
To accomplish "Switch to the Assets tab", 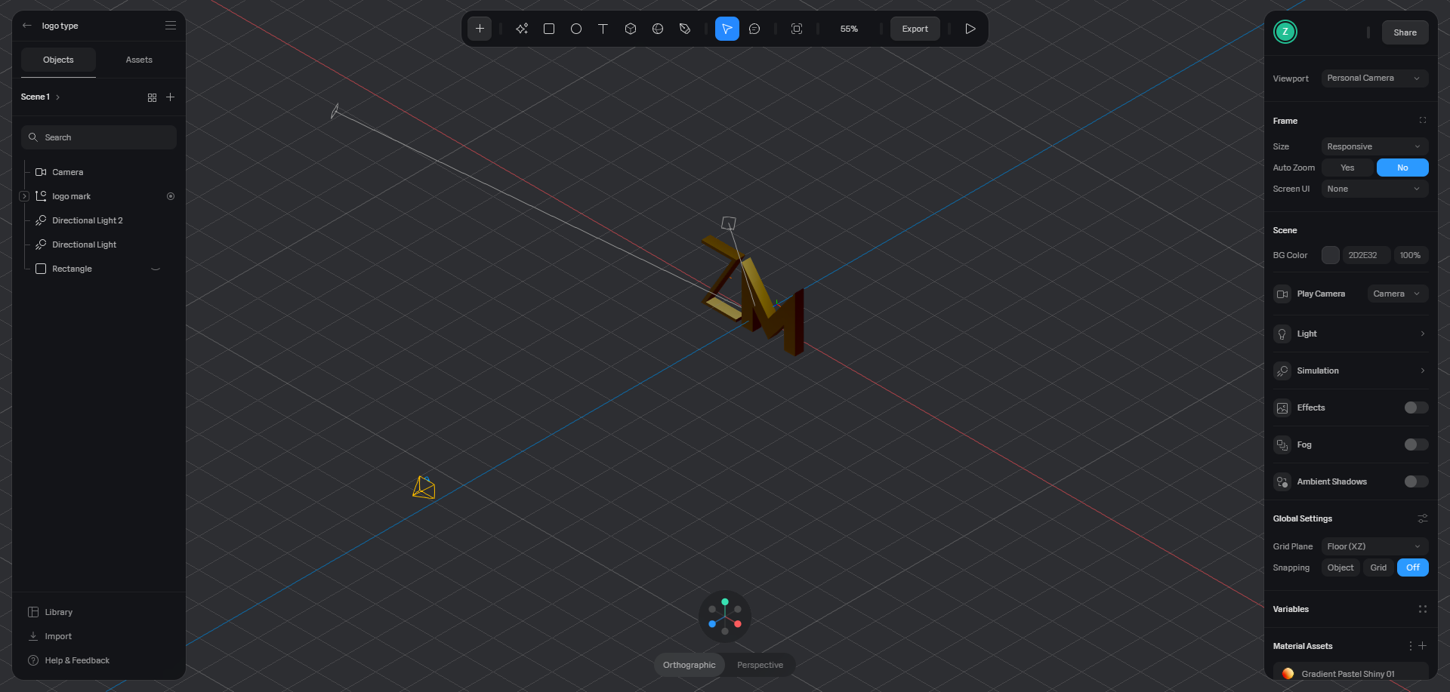I will [139, 60].
